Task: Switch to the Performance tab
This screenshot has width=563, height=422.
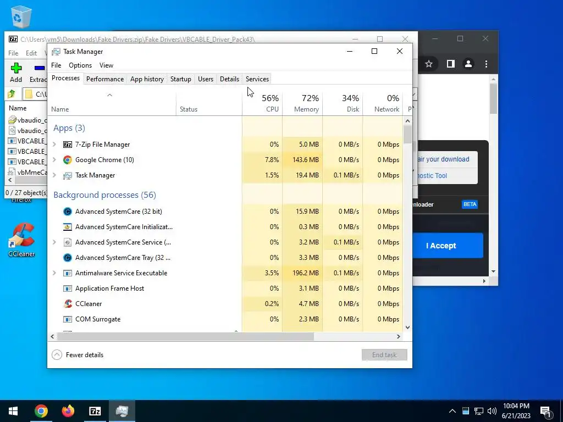Action: coord(105,79)
